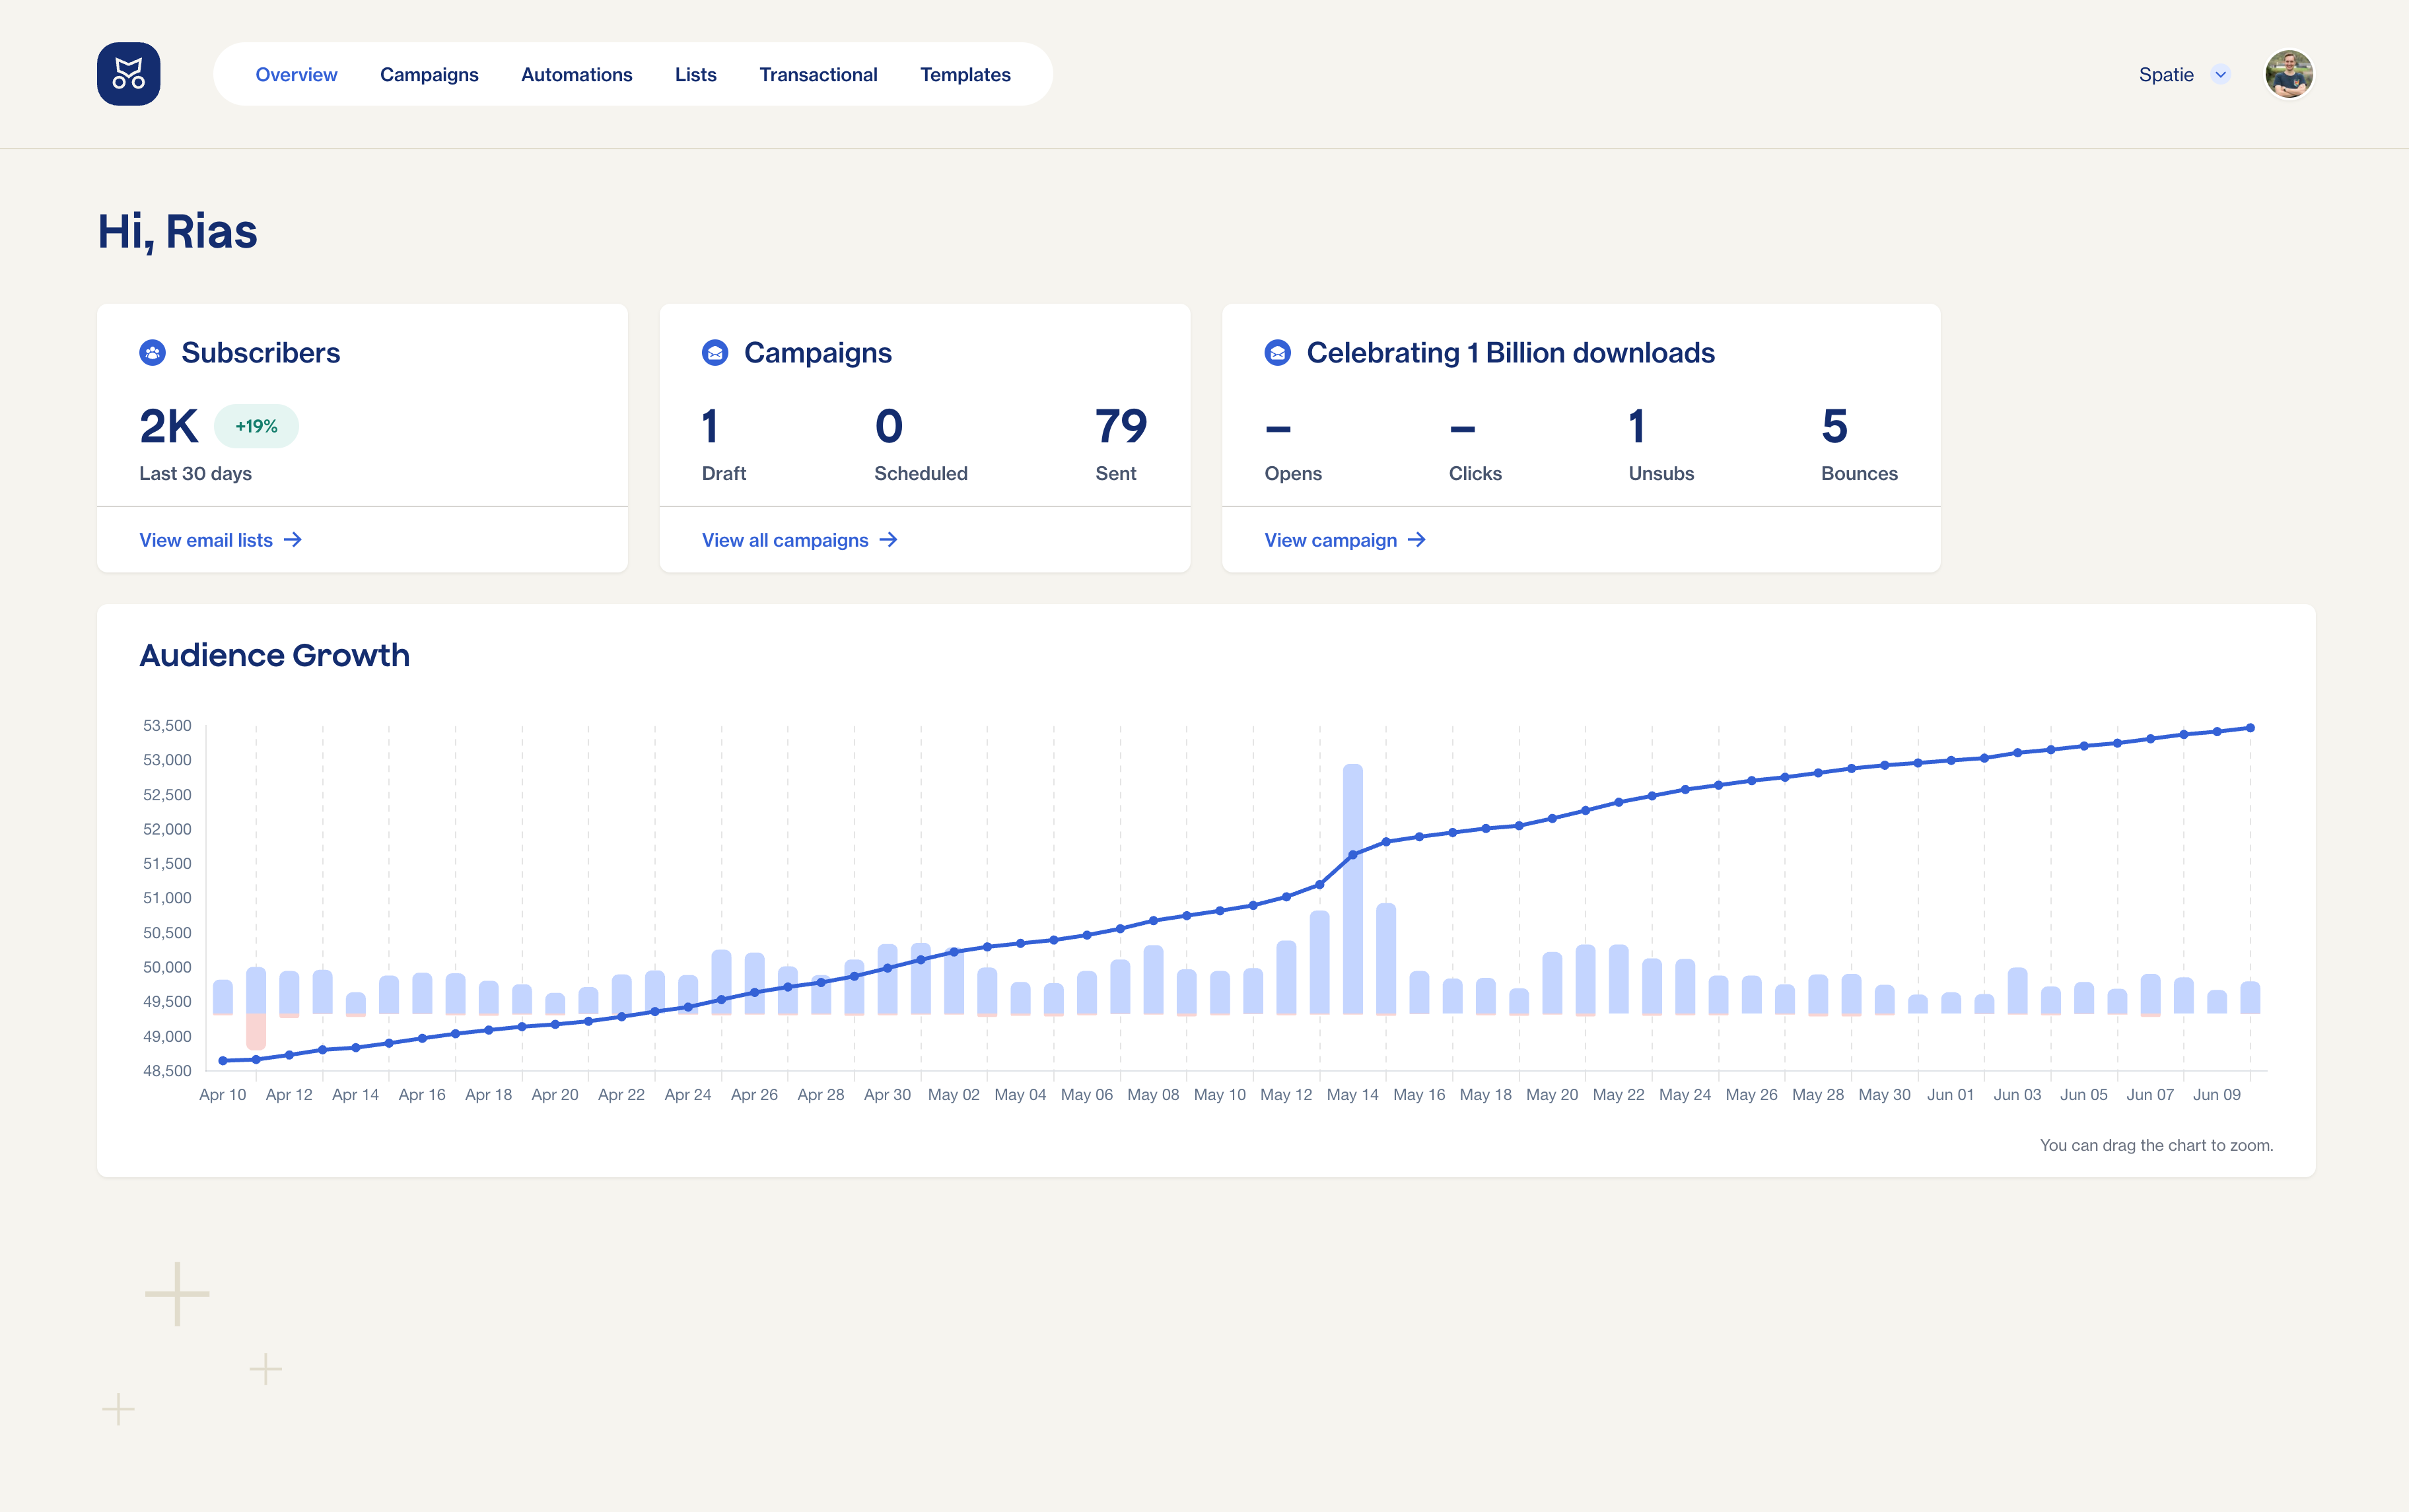This screenshot has height=1512, width=2409.
Task: Click the first data point at Apr 10
Action: click(222, 1061)
